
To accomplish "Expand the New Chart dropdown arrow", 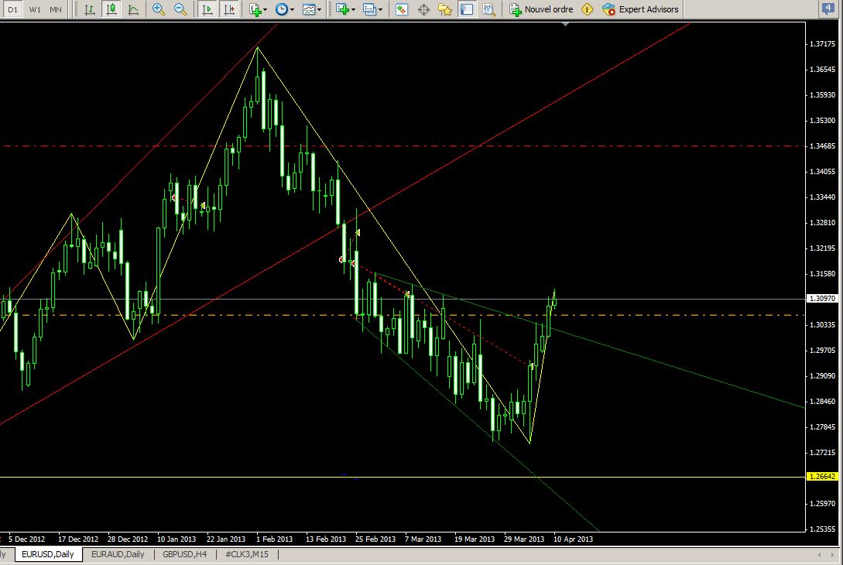I will (353, 10).
